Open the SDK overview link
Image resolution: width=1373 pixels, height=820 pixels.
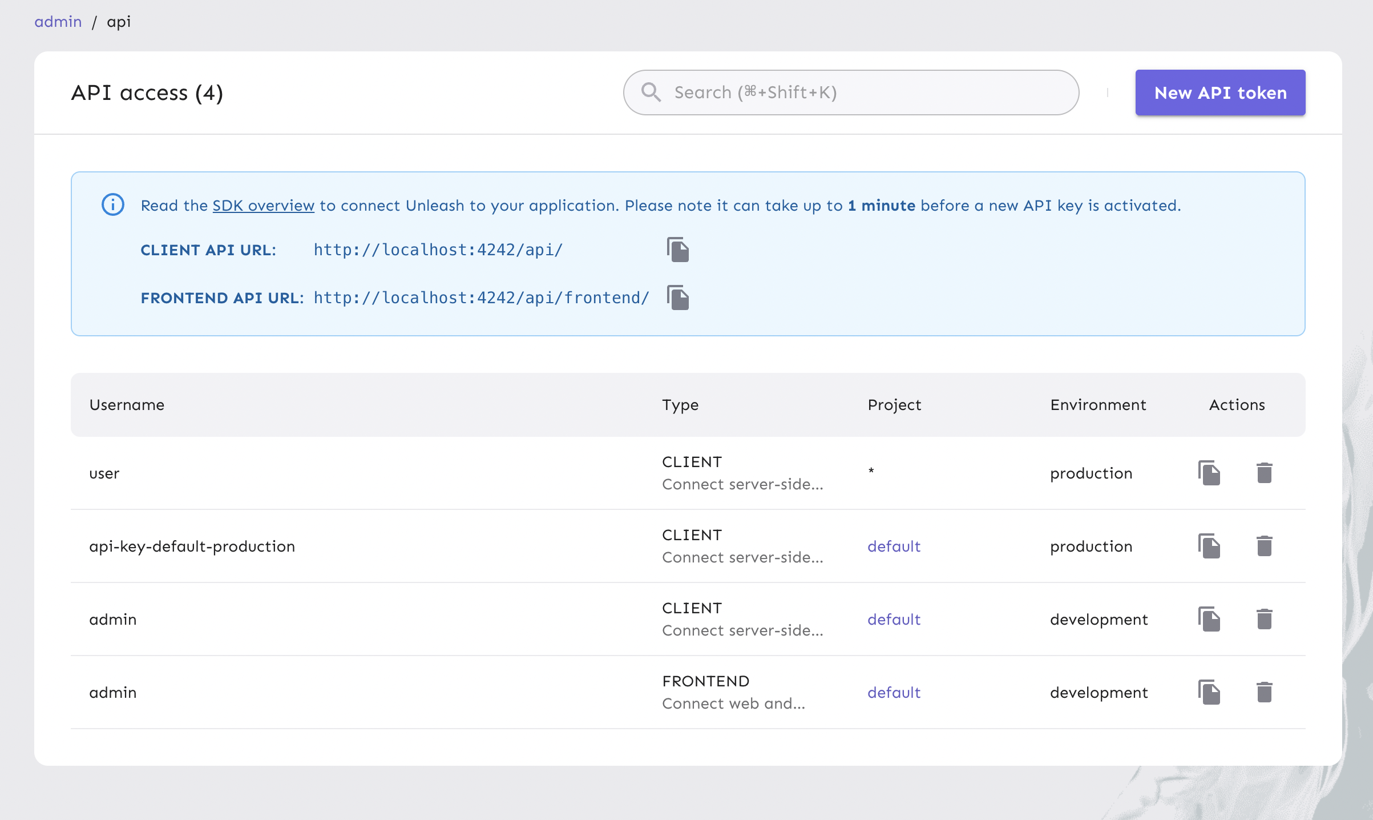pyautogui.click(x=263, y=206)
